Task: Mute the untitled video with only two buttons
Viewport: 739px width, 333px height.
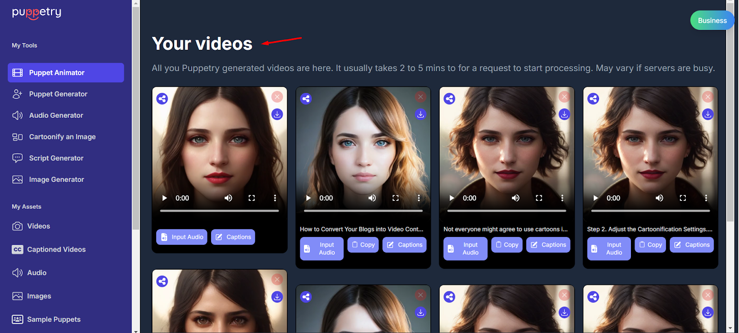Action: [x=228, y=198]
